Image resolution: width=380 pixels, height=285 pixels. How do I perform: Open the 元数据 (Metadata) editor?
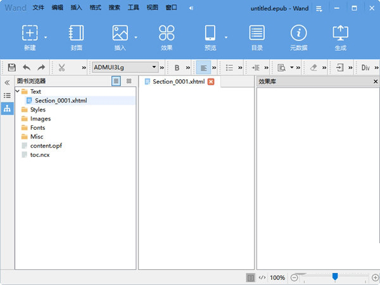pyautogui.click(x=298, y=34)
